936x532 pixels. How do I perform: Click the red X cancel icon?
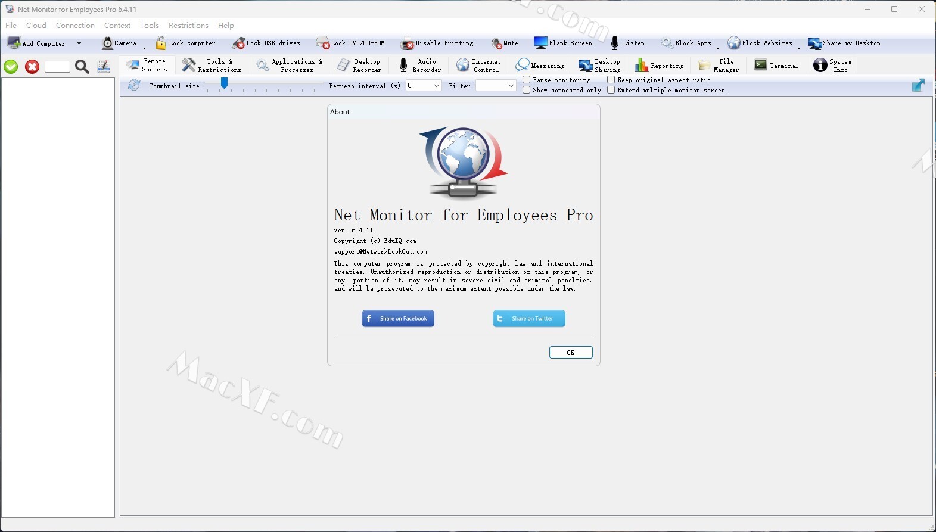[x=32, y=67]
